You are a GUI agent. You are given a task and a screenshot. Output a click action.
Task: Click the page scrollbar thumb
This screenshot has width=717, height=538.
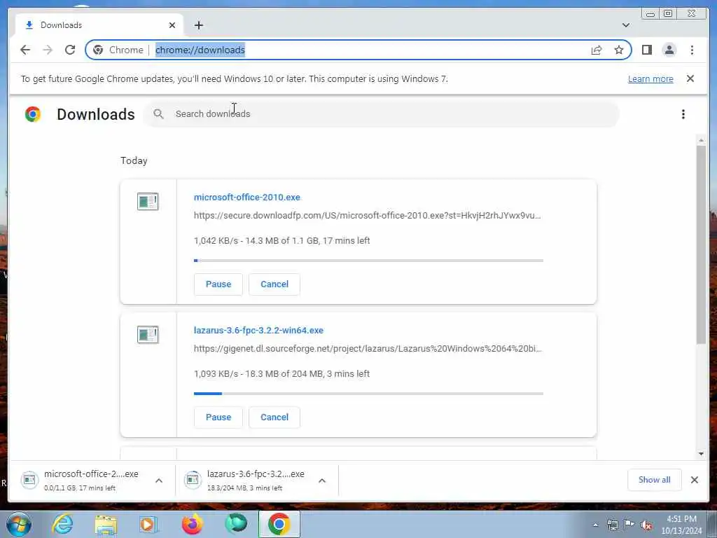(x=701, y=244)
